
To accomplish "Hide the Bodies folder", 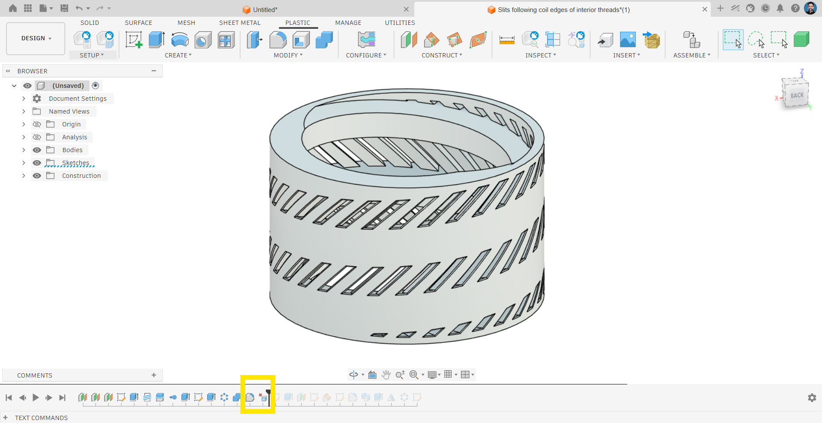I will click(37, 150).
